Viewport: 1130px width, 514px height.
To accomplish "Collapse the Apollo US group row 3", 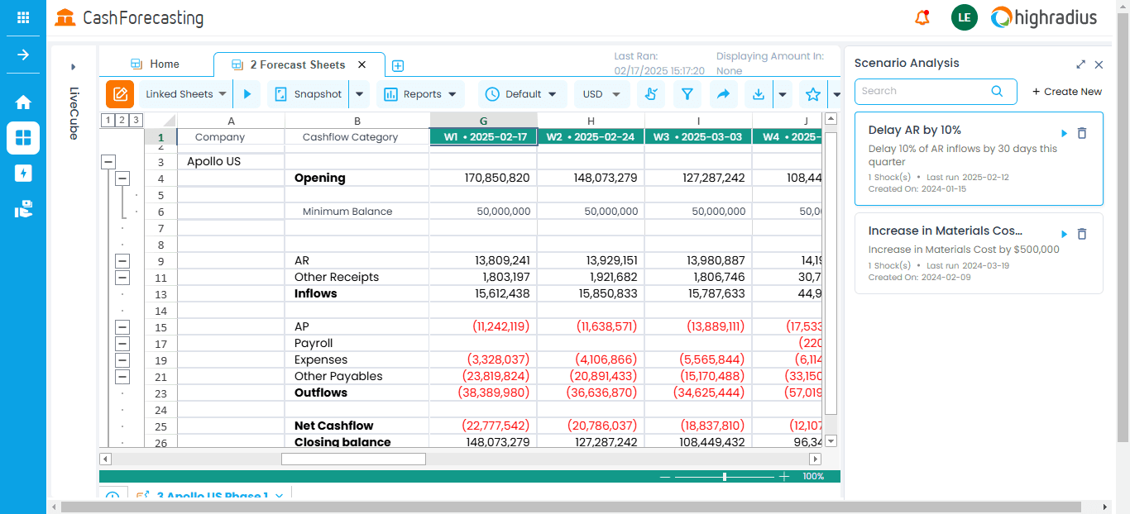I will [108, 162].
